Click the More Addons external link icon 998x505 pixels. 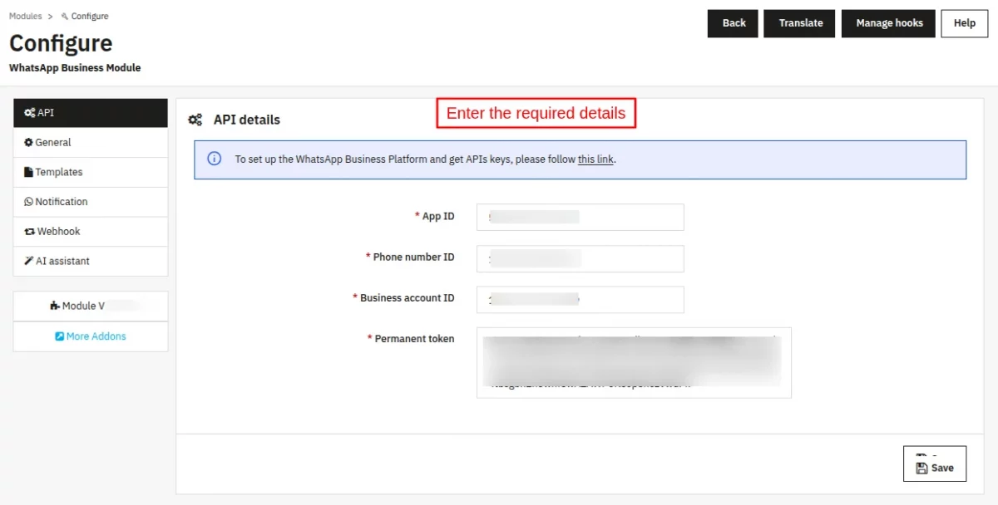coord(60,336)
